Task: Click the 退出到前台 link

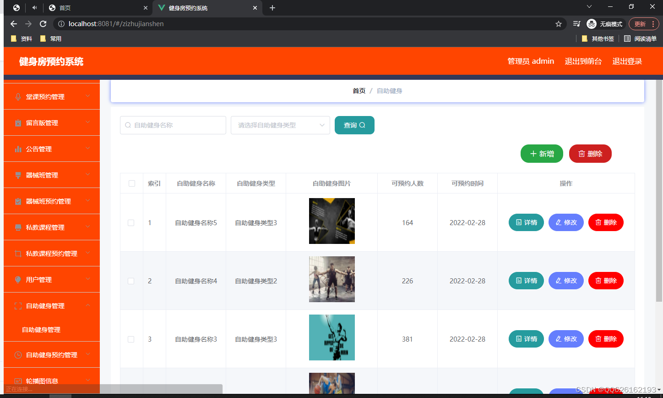Action: (x=583, y=61)
